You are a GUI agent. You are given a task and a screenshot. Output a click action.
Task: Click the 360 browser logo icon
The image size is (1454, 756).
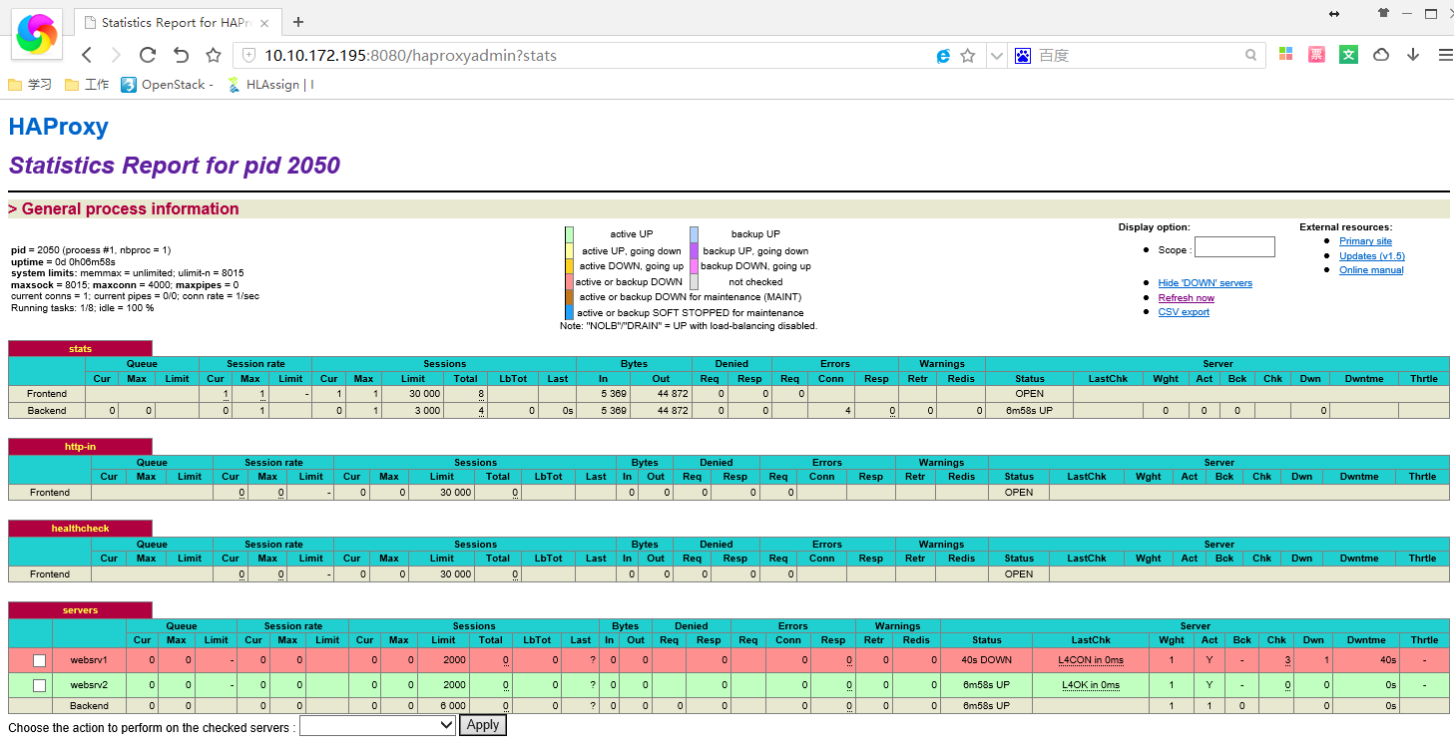point(37,34)
